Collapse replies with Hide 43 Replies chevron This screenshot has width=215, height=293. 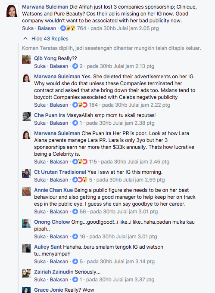point(25,39)
